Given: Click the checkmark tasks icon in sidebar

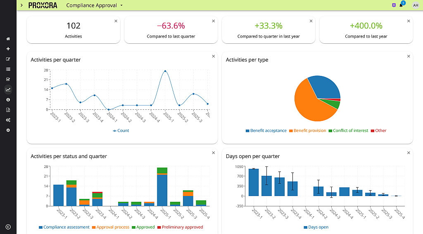Looking at the screenshot, I should point(8,79).
